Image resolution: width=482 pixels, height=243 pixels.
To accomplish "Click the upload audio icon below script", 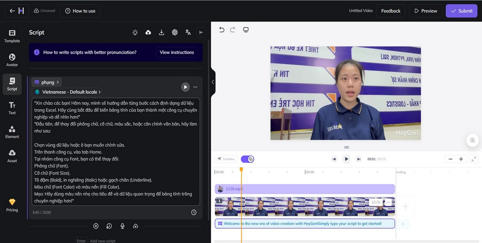I will (136, 226).
